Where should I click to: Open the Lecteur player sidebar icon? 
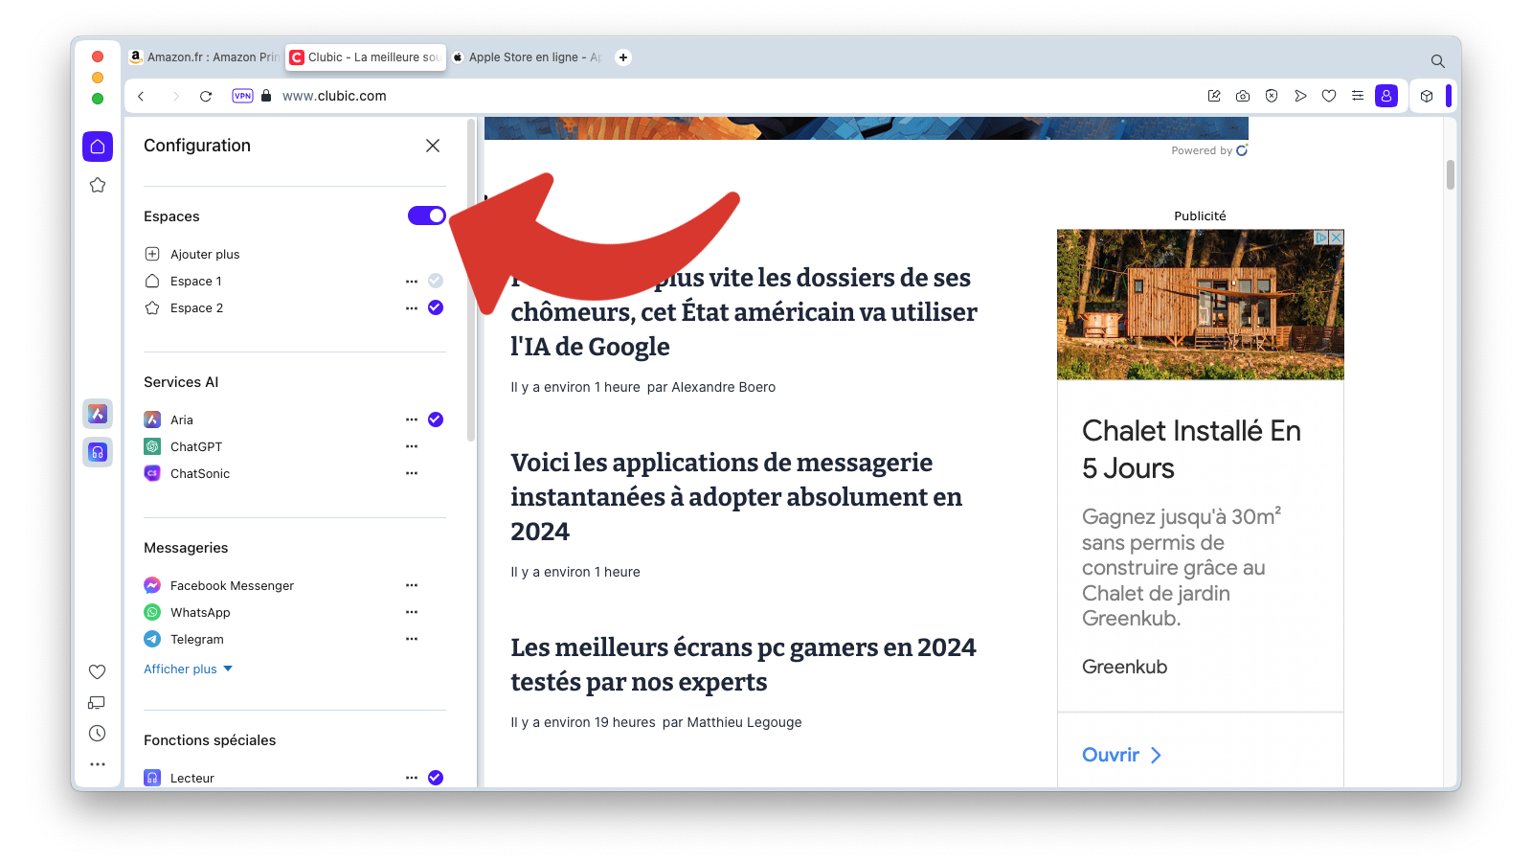(98, 452)
